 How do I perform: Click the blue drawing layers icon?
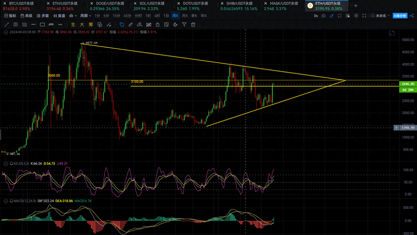(x=122, y=25)
